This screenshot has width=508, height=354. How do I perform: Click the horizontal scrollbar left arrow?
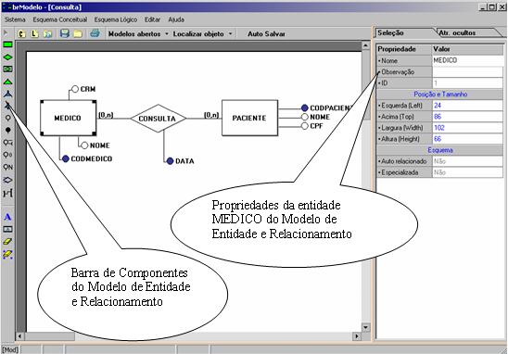(20, 336)
